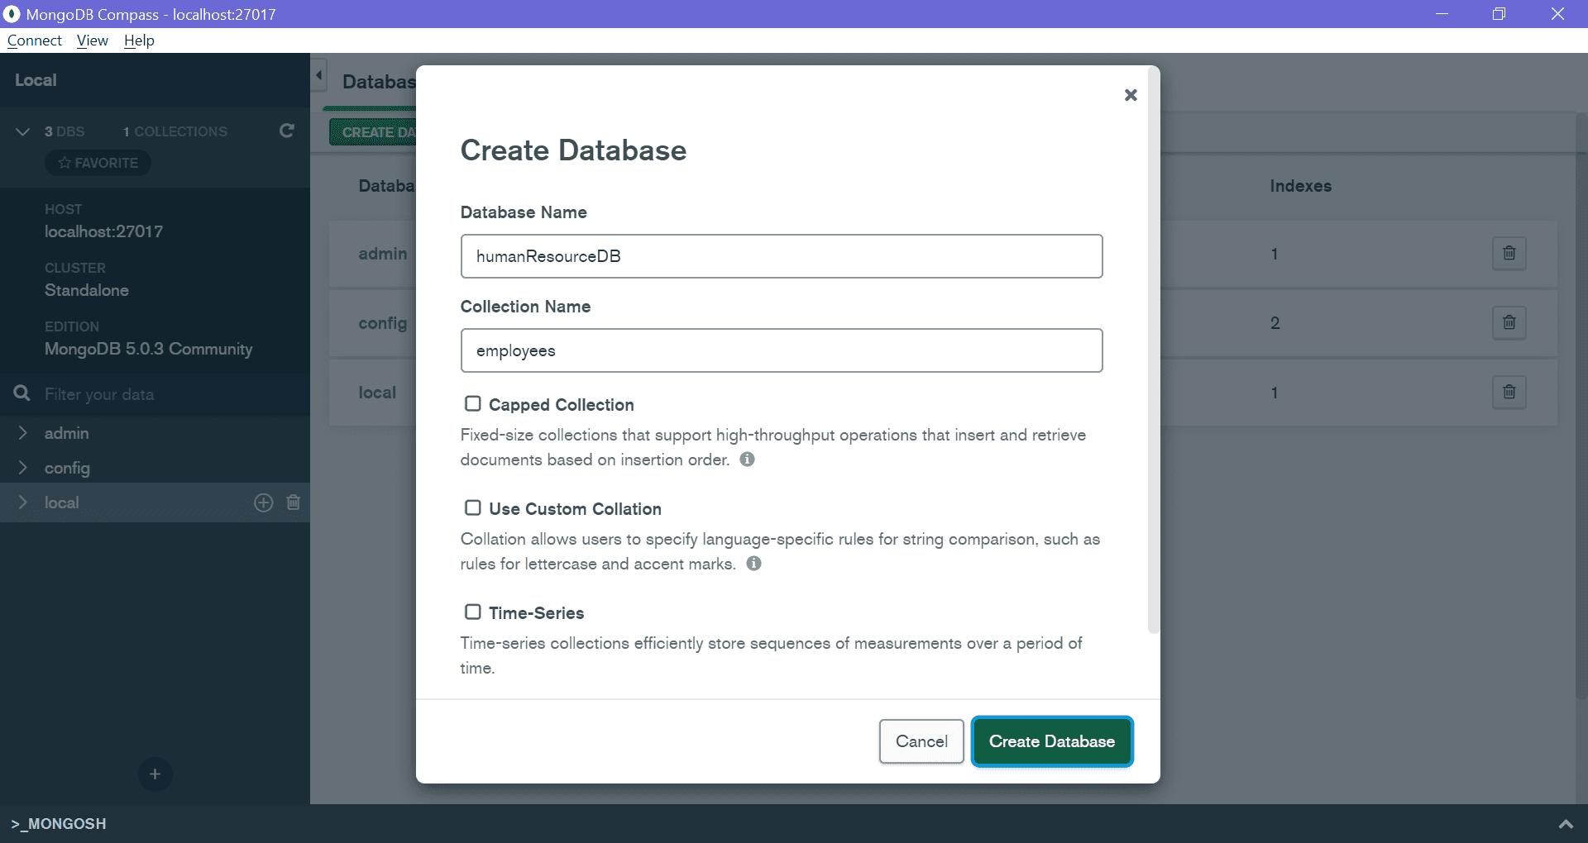The height and width of the screenshot is (843, 1588).
Task: Focus the Database Name input field
Action: 781,256
